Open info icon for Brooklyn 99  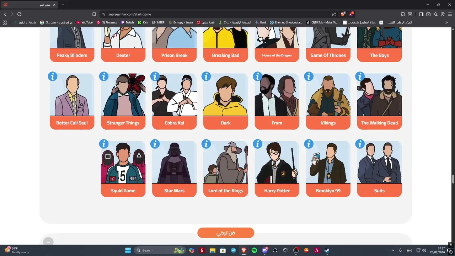(x=309, y=144)
